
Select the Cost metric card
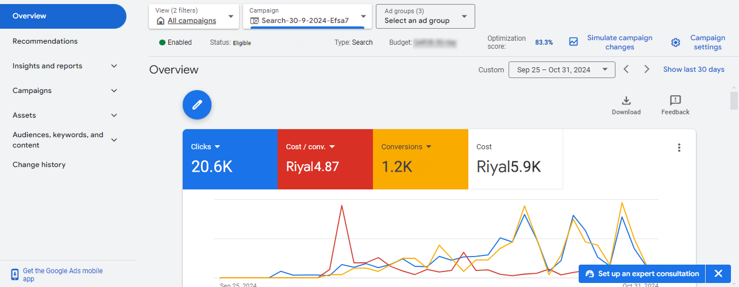(515, 159)
